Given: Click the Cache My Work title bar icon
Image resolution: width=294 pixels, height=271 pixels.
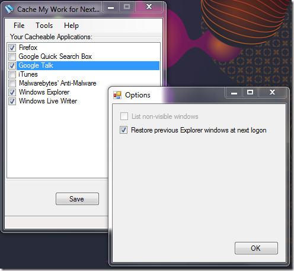Looking at the screenshot, I should (9, 10).
